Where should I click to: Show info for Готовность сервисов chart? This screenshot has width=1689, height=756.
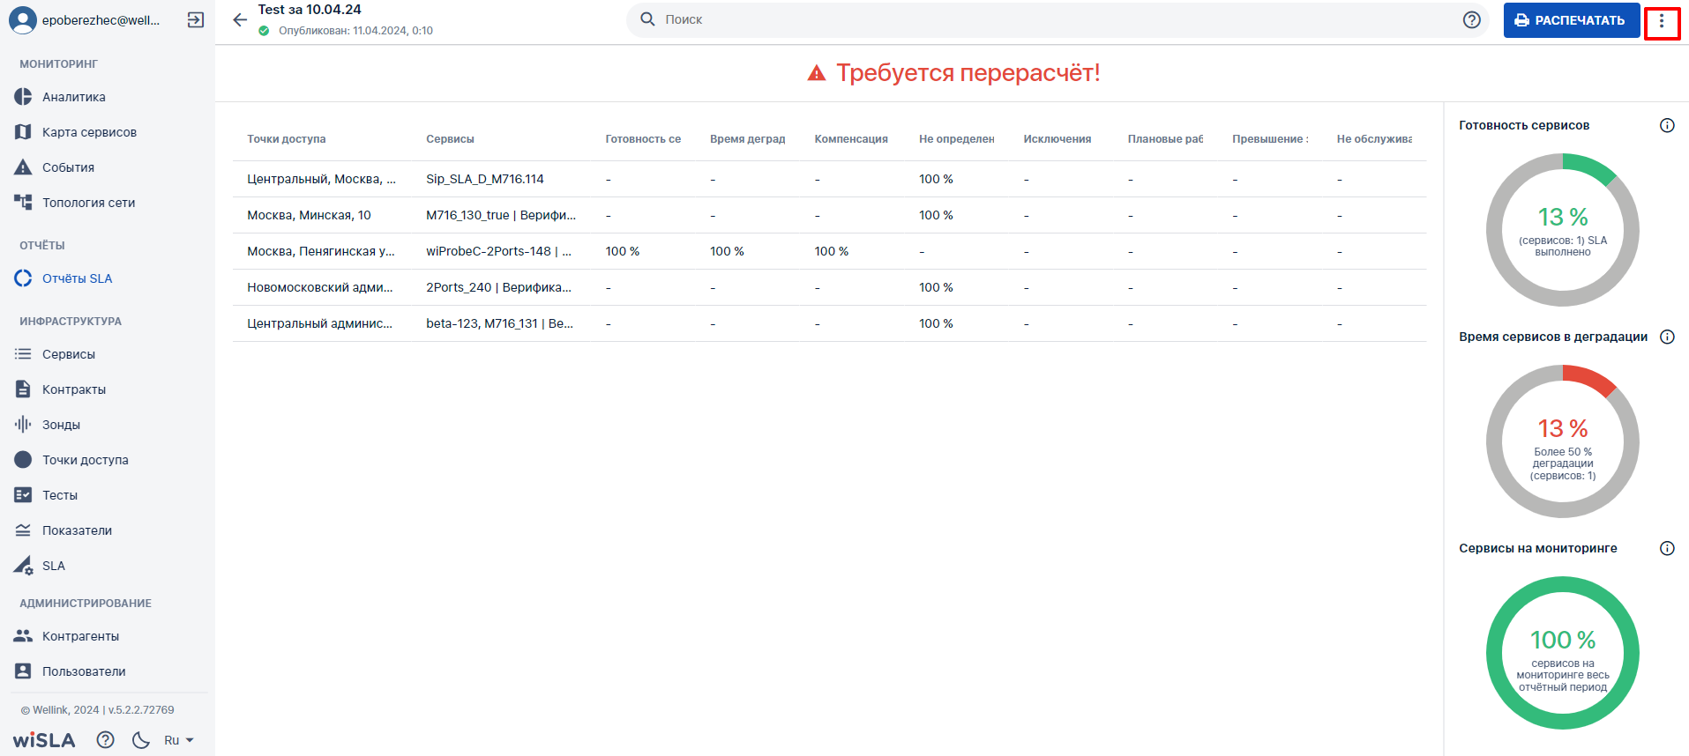pyautogui.click(x=1667, y=125)
